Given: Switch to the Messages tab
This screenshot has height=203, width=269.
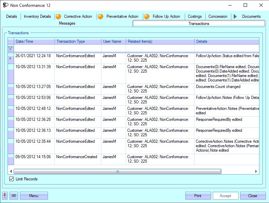Looking at the screenshot, I should pyautogui.click(x=67, y=24).
